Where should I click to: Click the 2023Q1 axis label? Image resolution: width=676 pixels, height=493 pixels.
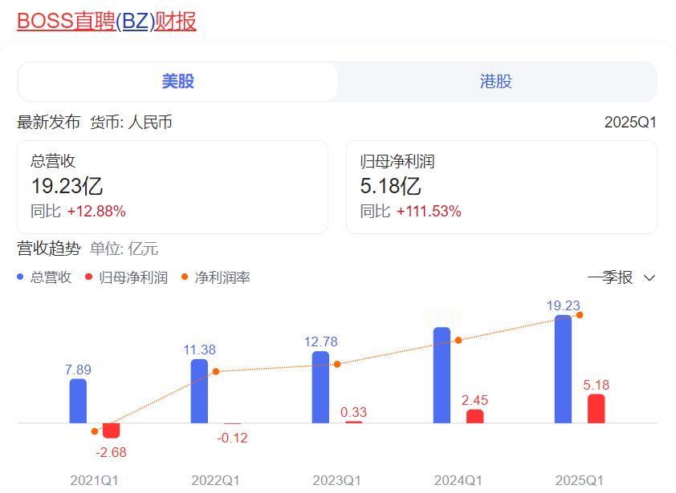click(336, 480)
